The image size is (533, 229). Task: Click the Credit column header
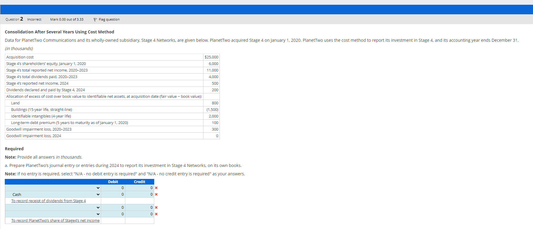pos(140,182)
